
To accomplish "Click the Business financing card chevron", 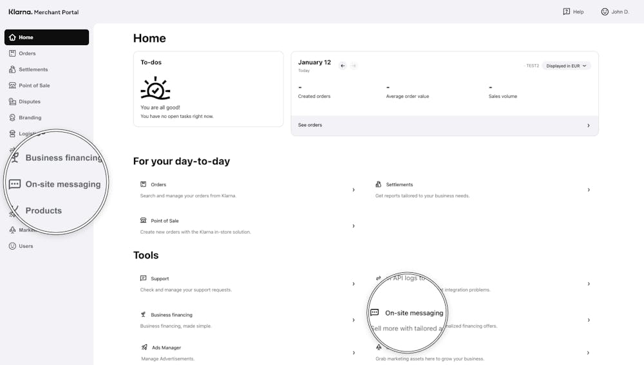I will pos(354,320).
